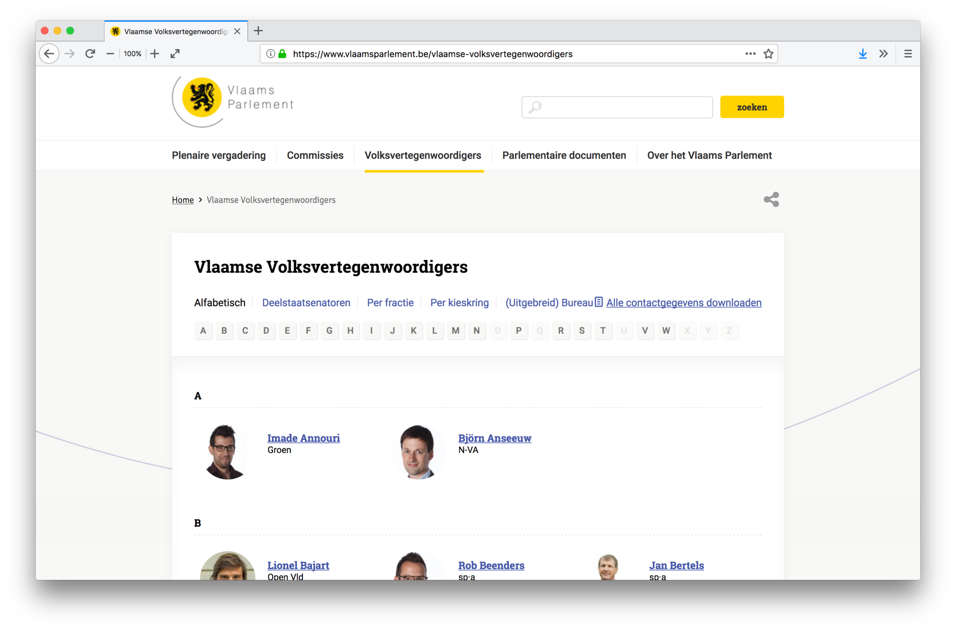Switch to Per fractie view
This screenshot has height=631, width=956.
[x=390, y=303]
